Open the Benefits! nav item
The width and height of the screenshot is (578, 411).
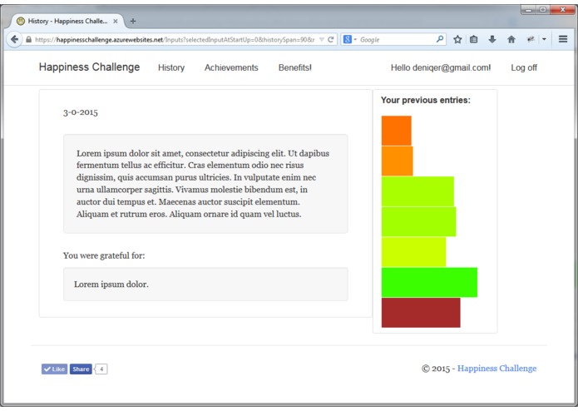tap(295, 67)
